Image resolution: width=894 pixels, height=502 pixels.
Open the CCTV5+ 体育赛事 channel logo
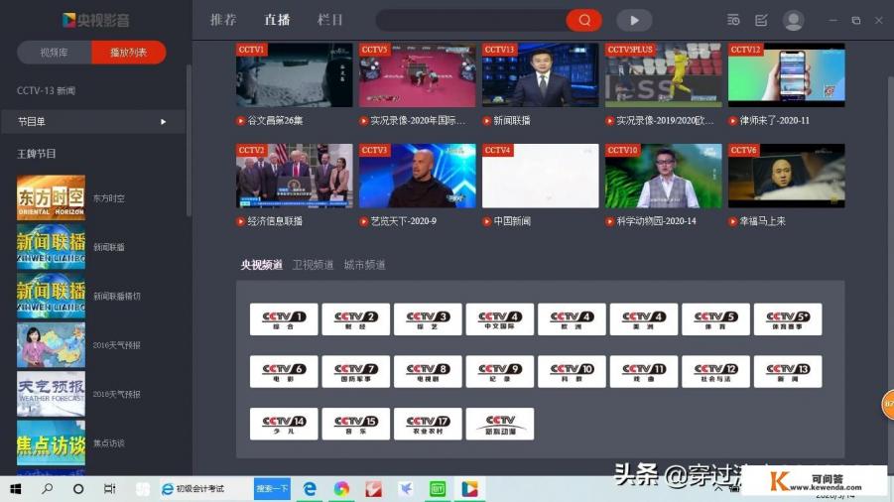tap(788, 319)
